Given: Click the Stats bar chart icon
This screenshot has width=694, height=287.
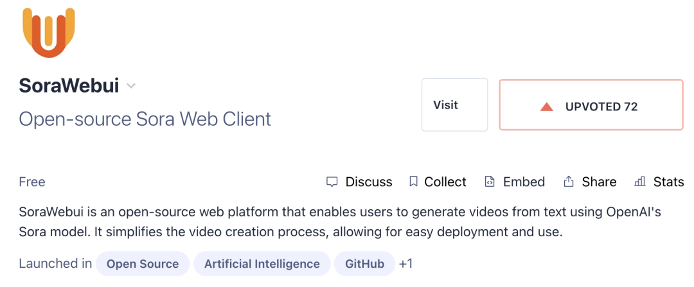Looking at the screenshot, I should (639, 182).
